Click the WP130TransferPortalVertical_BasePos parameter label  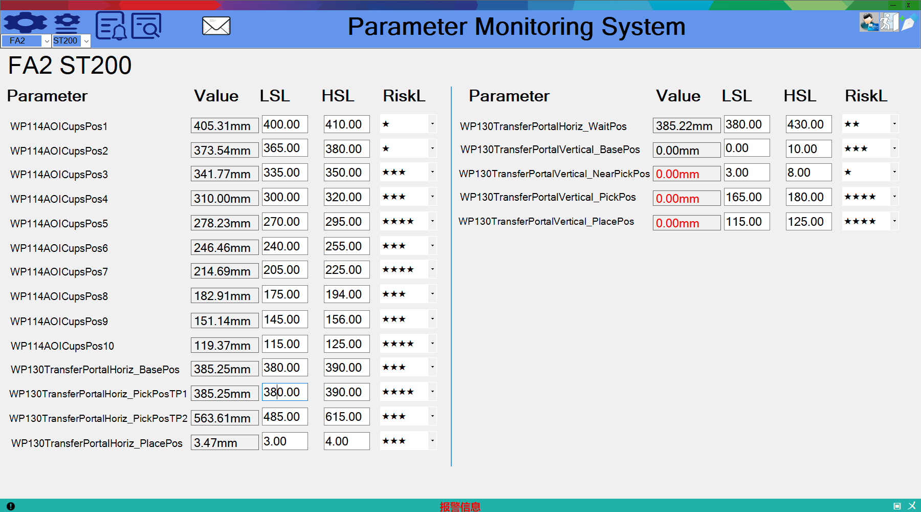(x=550, y=150)
